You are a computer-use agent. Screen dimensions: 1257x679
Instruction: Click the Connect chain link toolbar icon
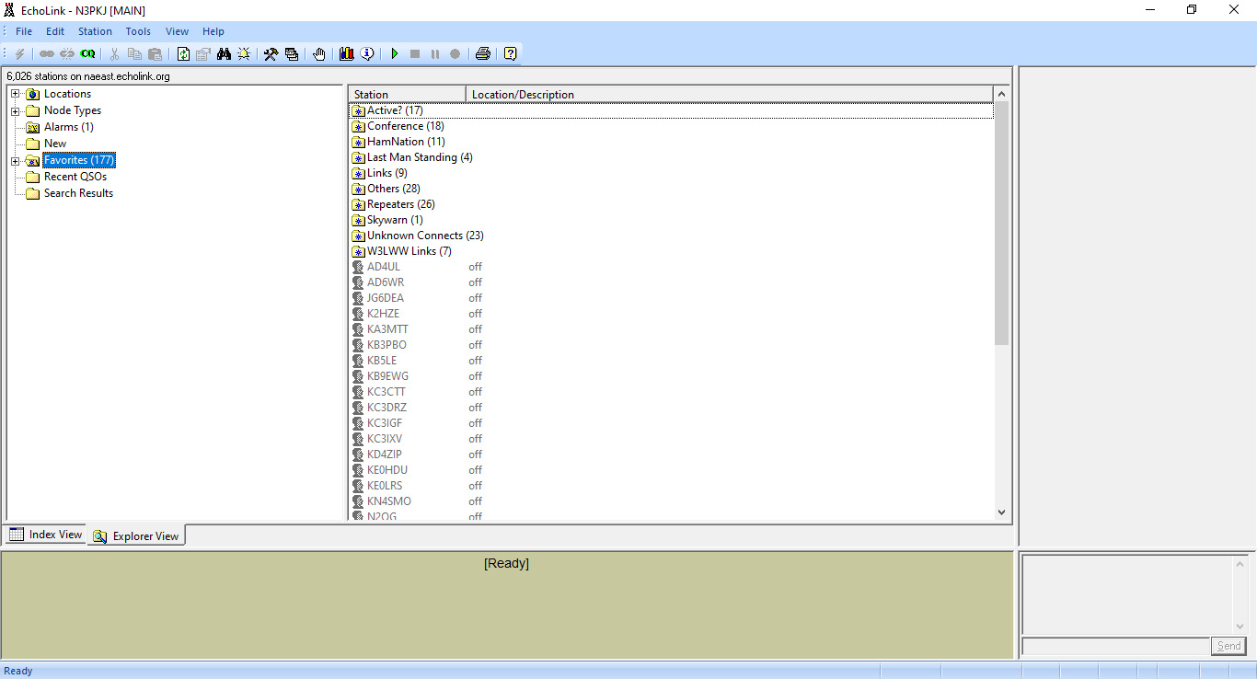coord(47,54)
